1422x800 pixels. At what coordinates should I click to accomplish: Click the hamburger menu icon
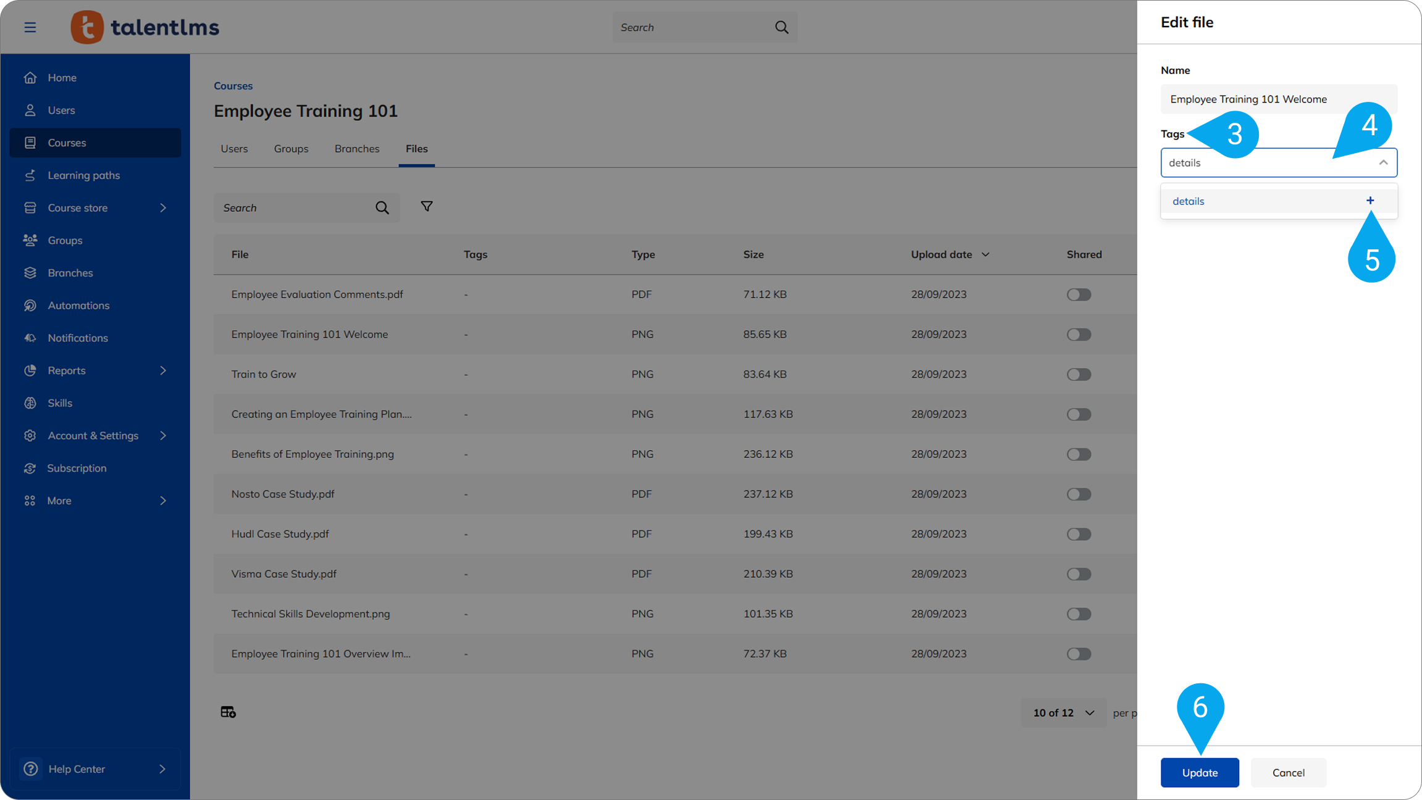click(30, 27)
